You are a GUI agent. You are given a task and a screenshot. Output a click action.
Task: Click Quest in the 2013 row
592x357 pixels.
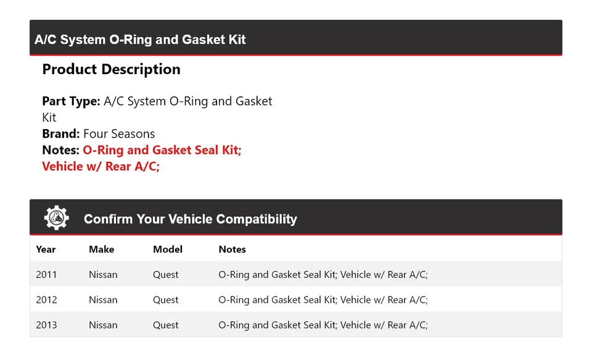pos(166,325)
